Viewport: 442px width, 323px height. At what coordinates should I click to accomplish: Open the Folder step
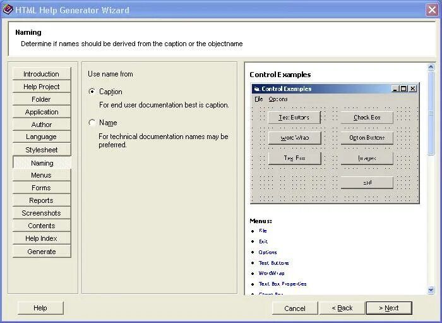[x=42, y=99]
